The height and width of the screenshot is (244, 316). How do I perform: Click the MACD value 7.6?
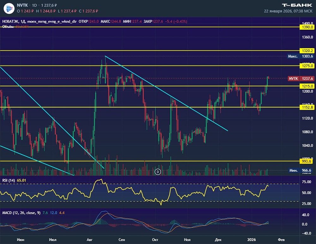pyautogui.click(x=45, y=213)
